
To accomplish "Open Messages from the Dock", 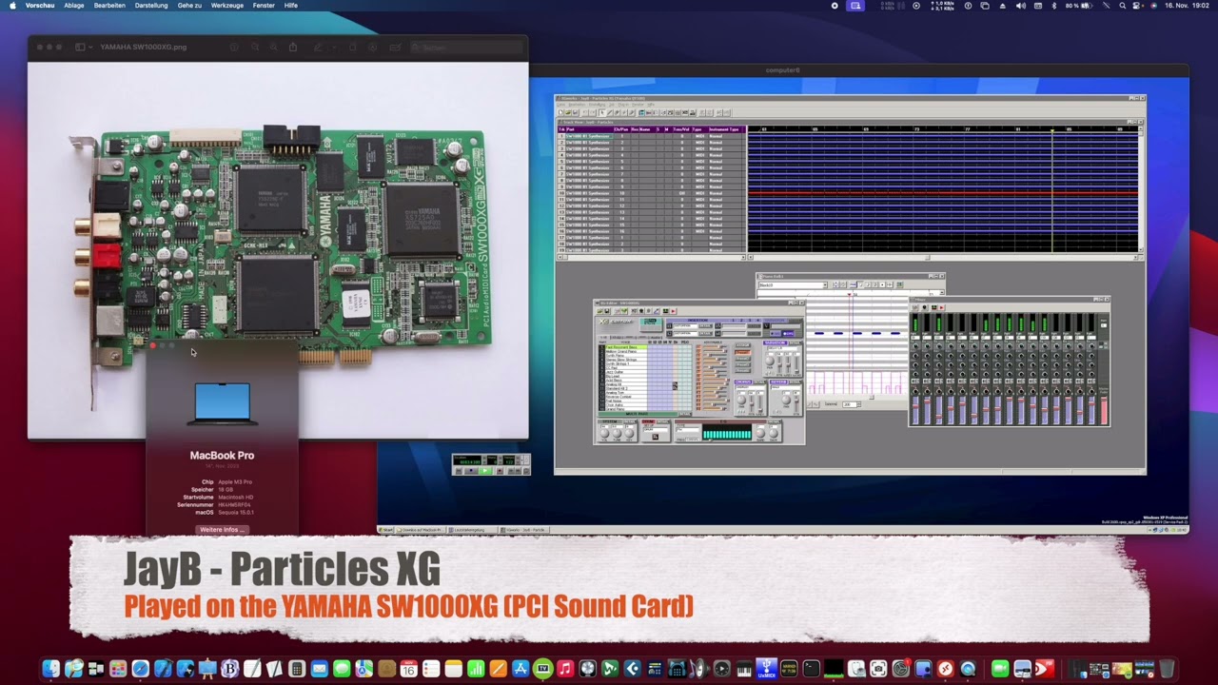I will click(342, 669).
